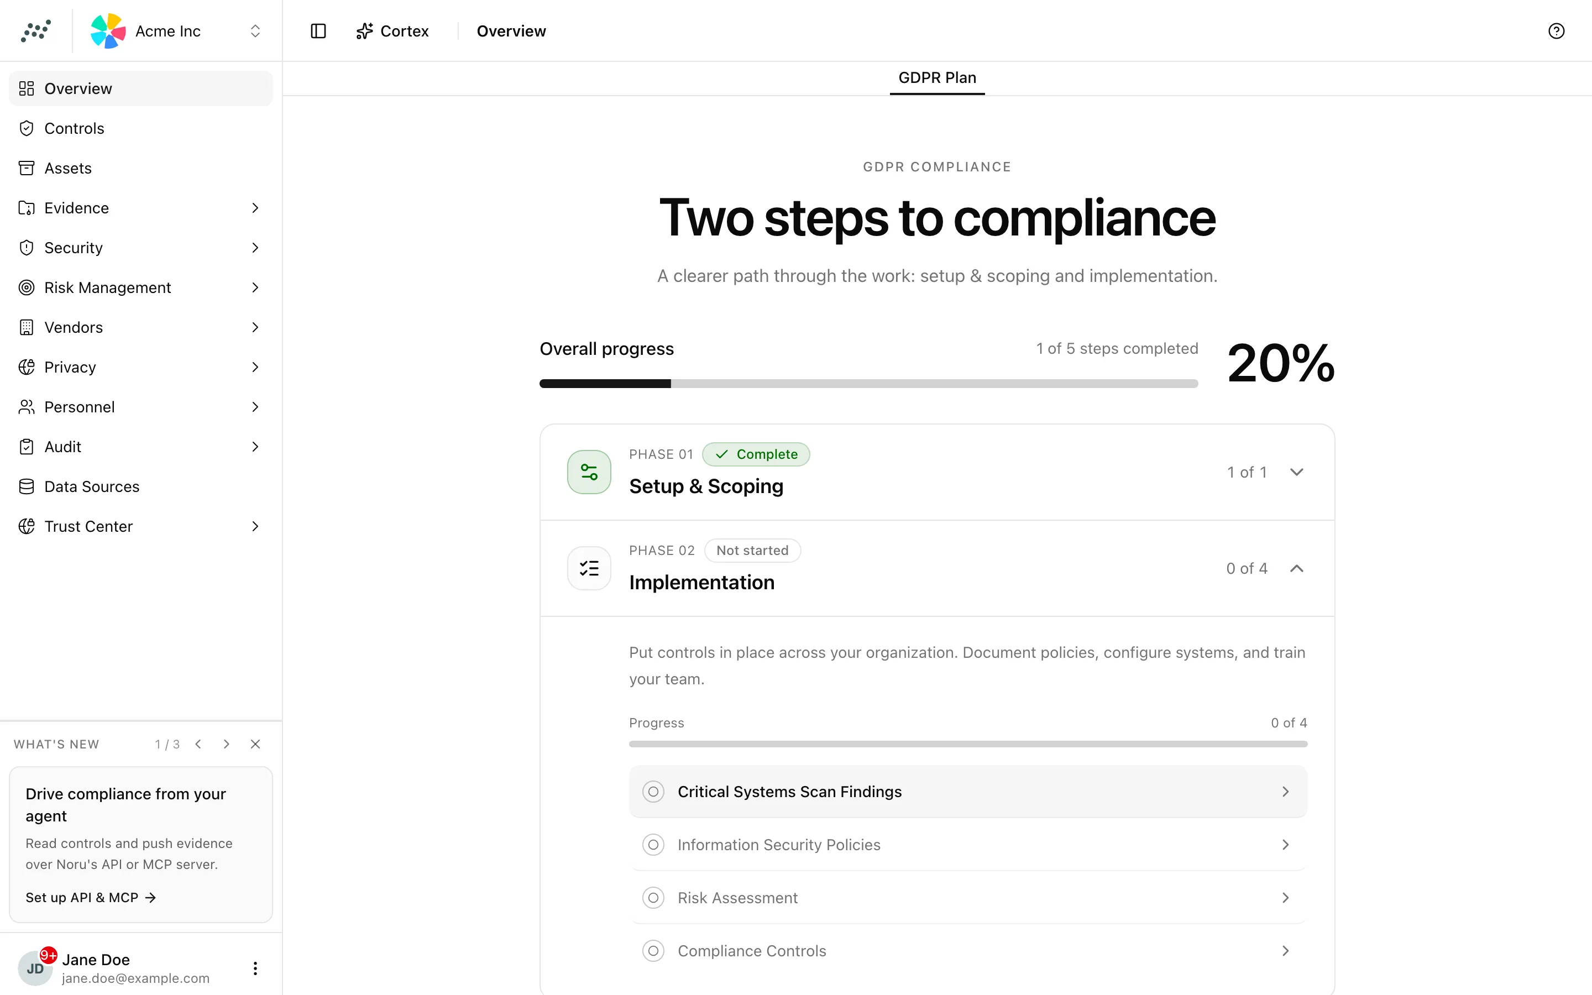The height and width of the screenshot is (995, 1592).
Task: Click the 'Drive compliance from your agent' heading
Action: [x=125, y=805]
